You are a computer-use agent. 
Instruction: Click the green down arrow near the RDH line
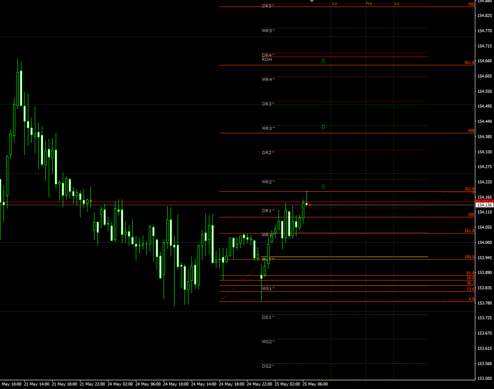[x=323, y=61]
